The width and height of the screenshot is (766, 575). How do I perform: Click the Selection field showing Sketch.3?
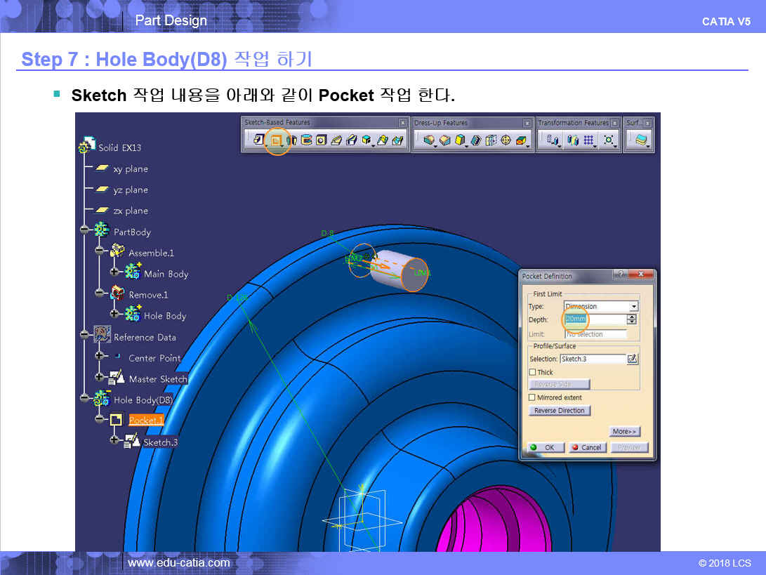(593, 359)
